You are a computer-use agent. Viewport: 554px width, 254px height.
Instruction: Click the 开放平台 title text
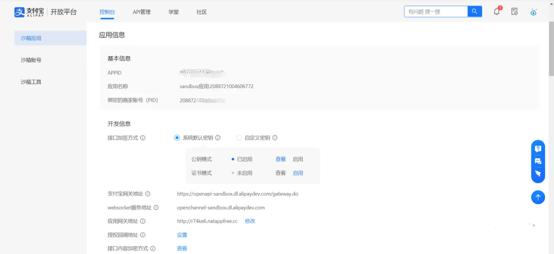tap(64, 12)
